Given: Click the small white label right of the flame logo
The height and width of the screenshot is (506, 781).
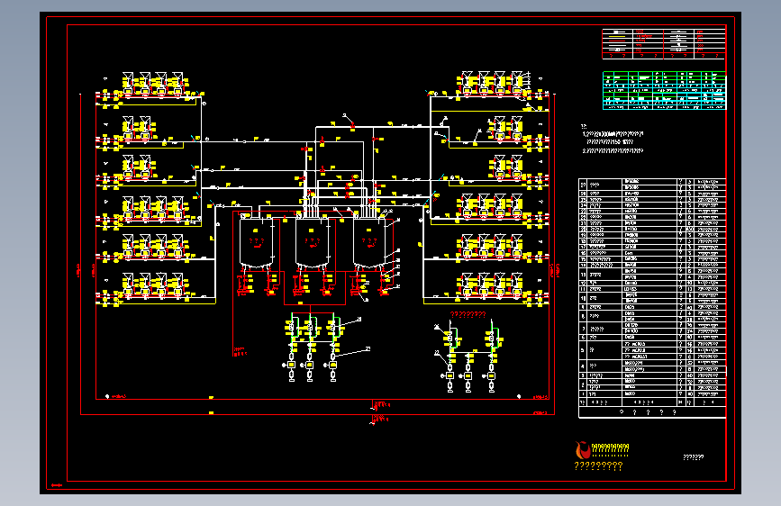Looking at the screenshot, I should (x=693, y=456).
